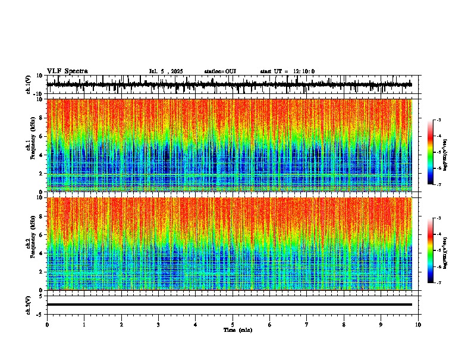Click the '-3' label on ch.2 colorbar
This screenshot has width=471, height=364.
[x=439, y=218]
